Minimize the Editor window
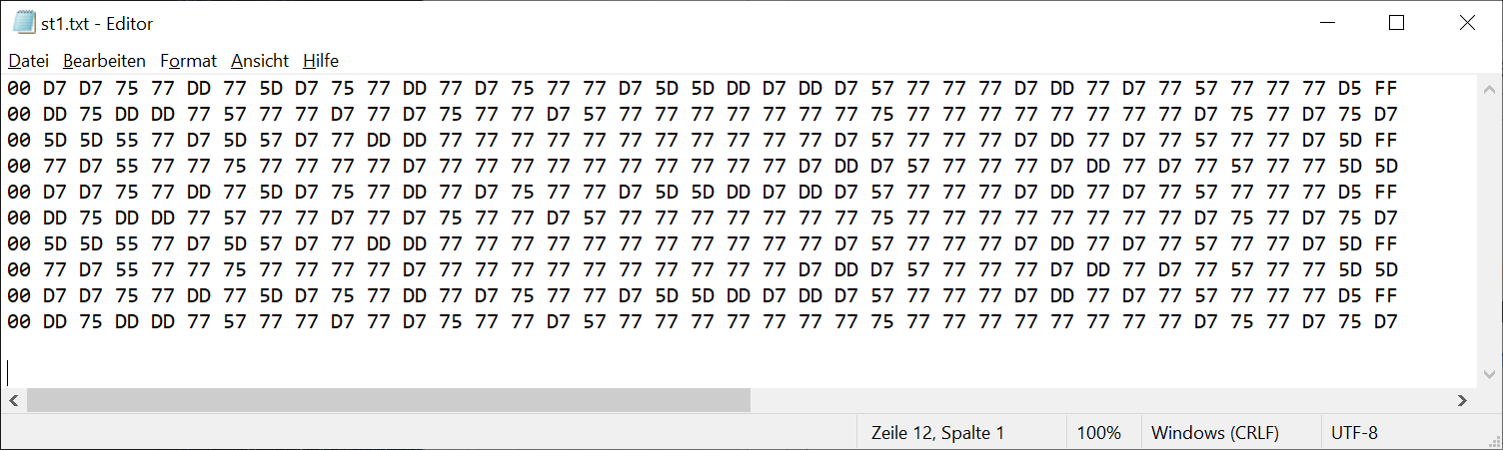Image resolution: width=1503 pixels, height=450 pixels. [x=1328, y=23]
